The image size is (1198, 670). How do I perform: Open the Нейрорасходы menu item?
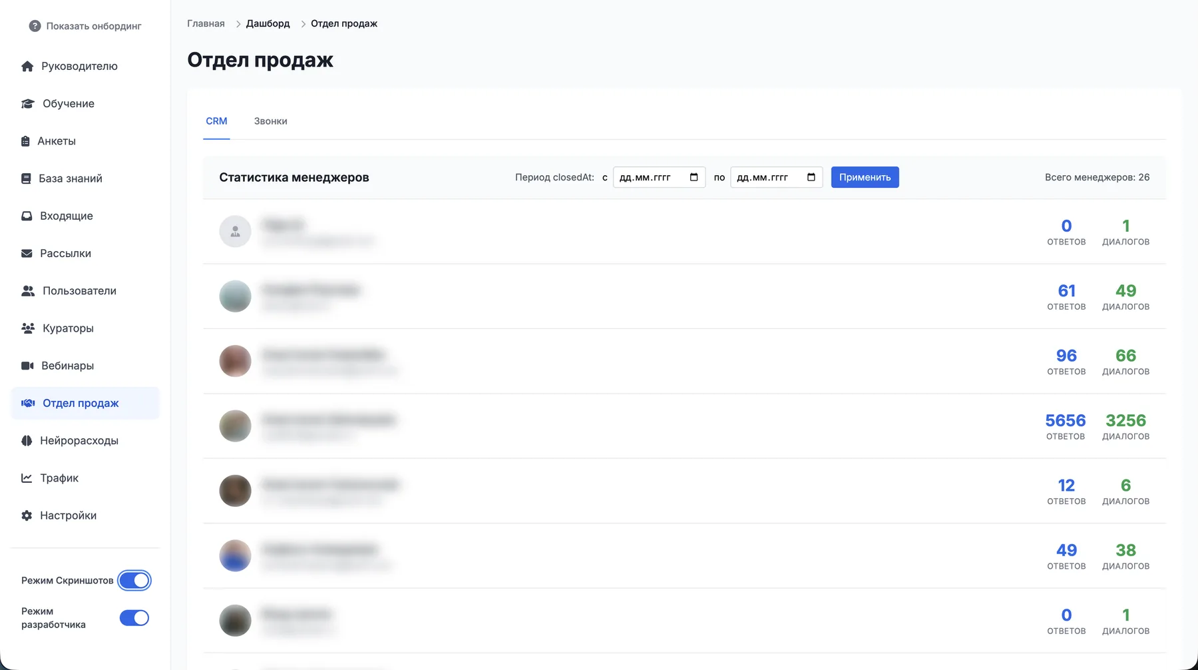coord(85,440)
